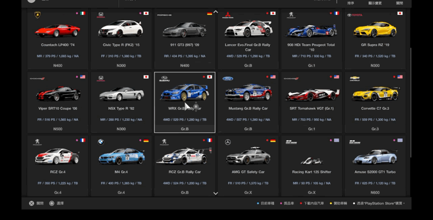The height and width of the screenshot is (220, 433).
Task: Click Peugeot logo on RCZ Gr.4 card
Action: tap(37, 142)
